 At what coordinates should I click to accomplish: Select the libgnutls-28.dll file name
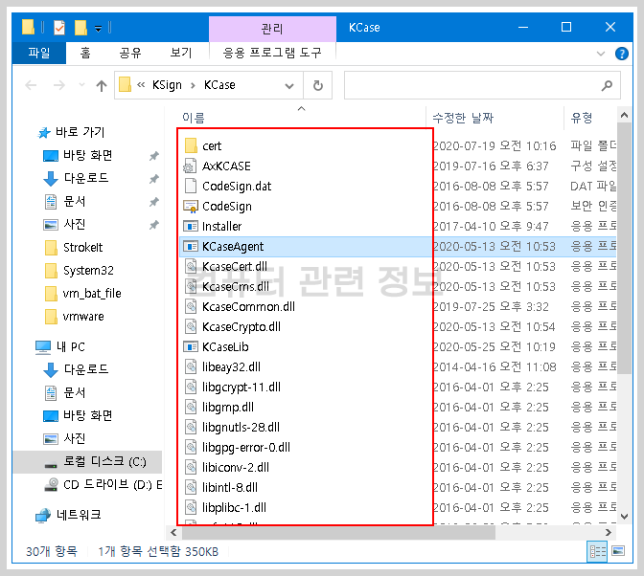241,427
